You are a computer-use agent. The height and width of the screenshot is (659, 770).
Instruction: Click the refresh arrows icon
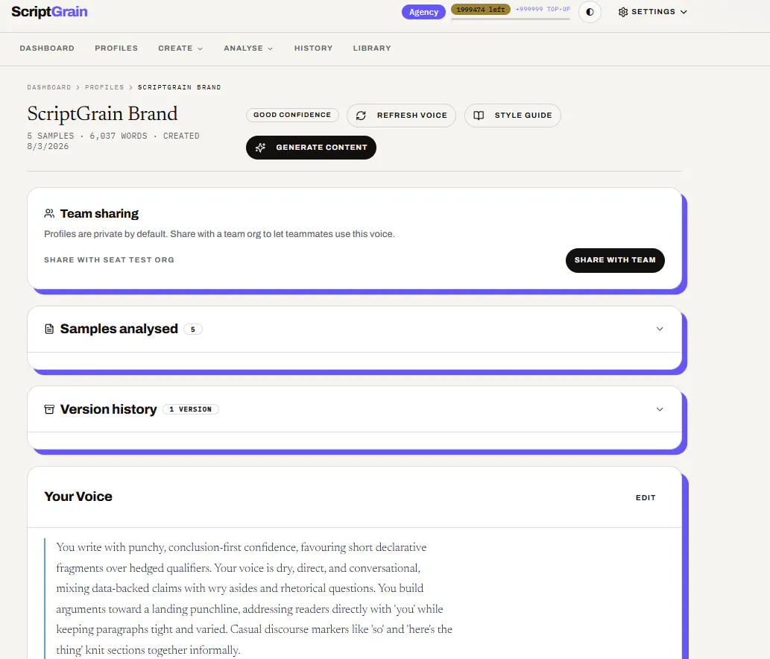tap(361, 116)
